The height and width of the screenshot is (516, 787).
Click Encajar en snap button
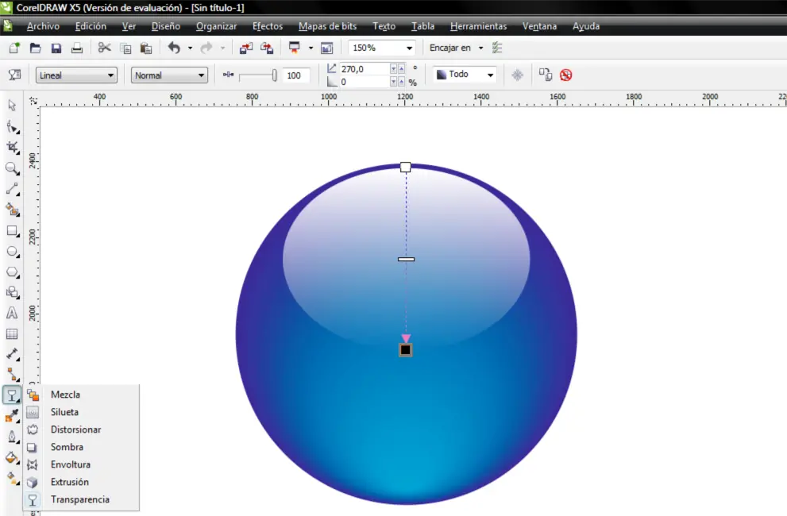click(450, 48)
